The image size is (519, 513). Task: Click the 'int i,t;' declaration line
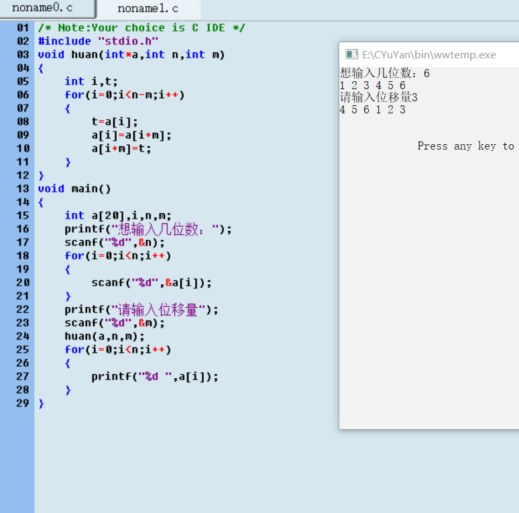[x=91, y=81]
